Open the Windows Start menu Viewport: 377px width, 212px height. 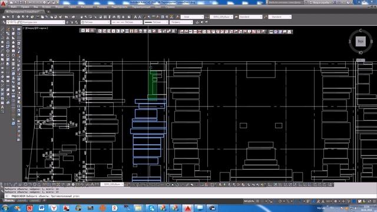click(x=5, y=208)
